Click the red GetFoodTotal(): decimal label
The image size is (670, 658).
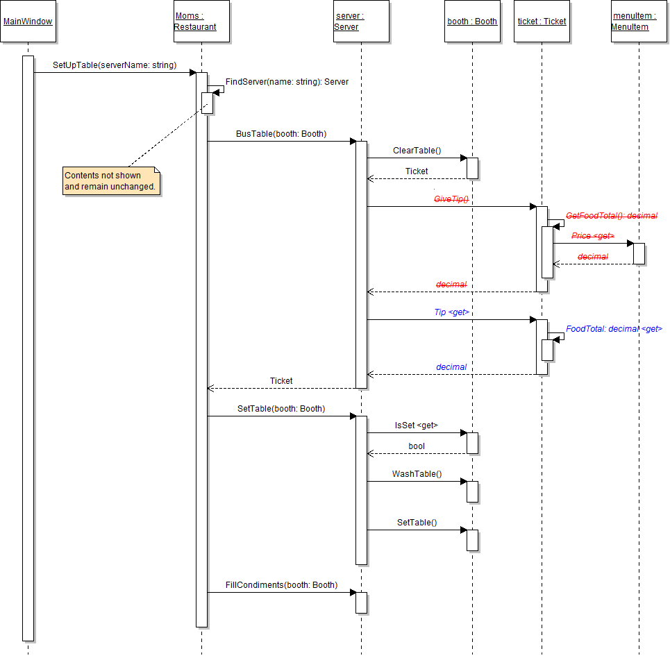[612, 216]
